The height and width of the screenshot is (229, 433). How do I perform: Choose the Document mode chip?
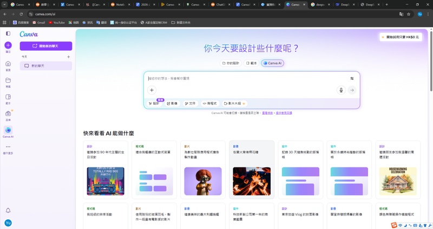(191, 104)
